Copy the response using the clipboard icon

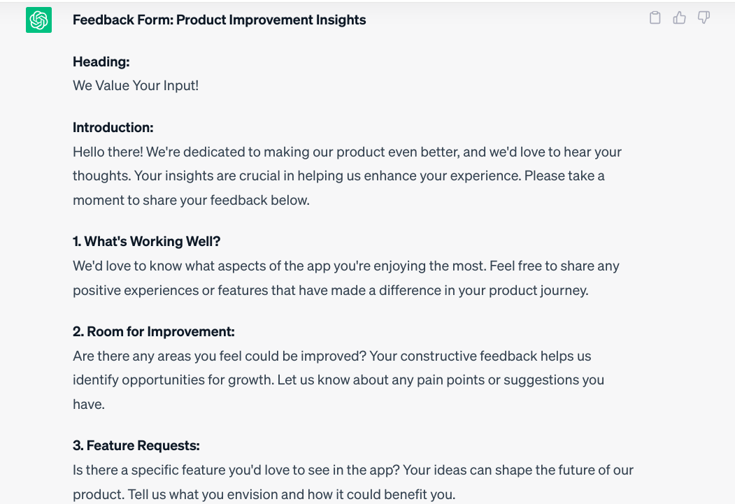(655, 17)
